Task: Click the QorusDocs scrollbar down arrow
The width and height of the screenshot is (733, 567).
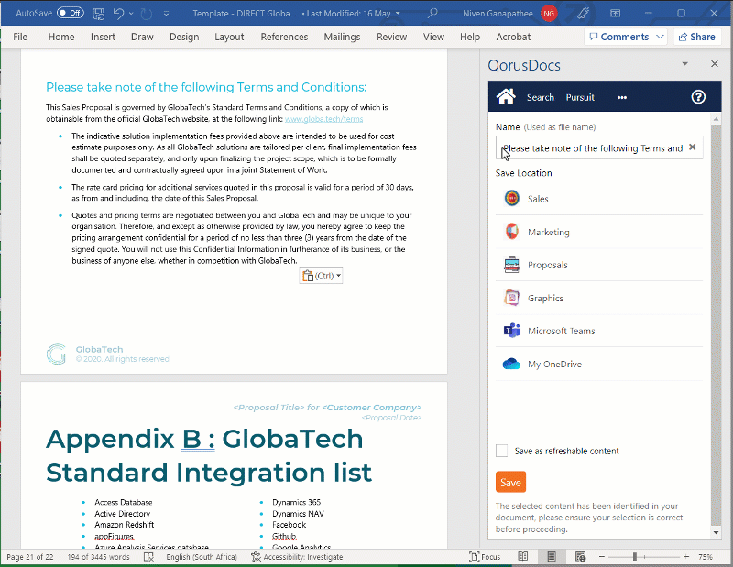Action: click(x=716, y=532)
